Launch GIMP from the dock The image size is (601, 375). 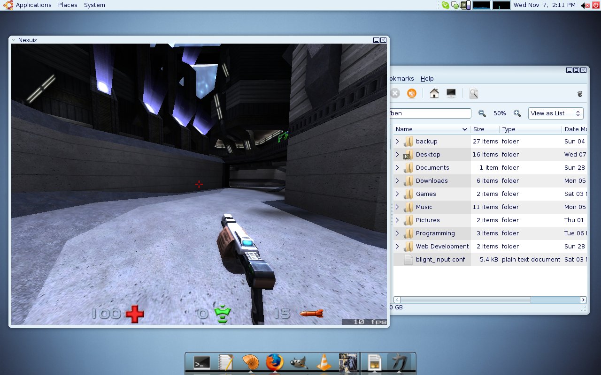tap(299, 363)
